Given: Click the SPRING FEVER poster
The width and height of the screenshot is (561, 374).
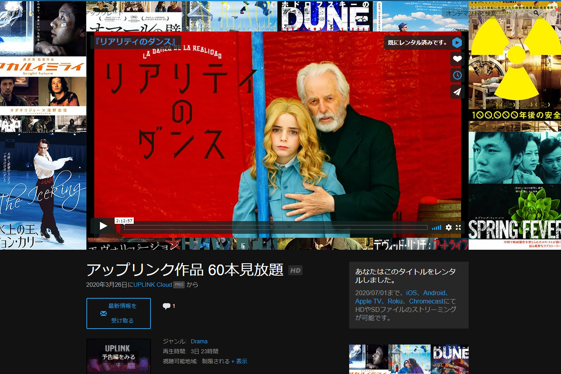Looking at the screenshot, I should [515, 191].
